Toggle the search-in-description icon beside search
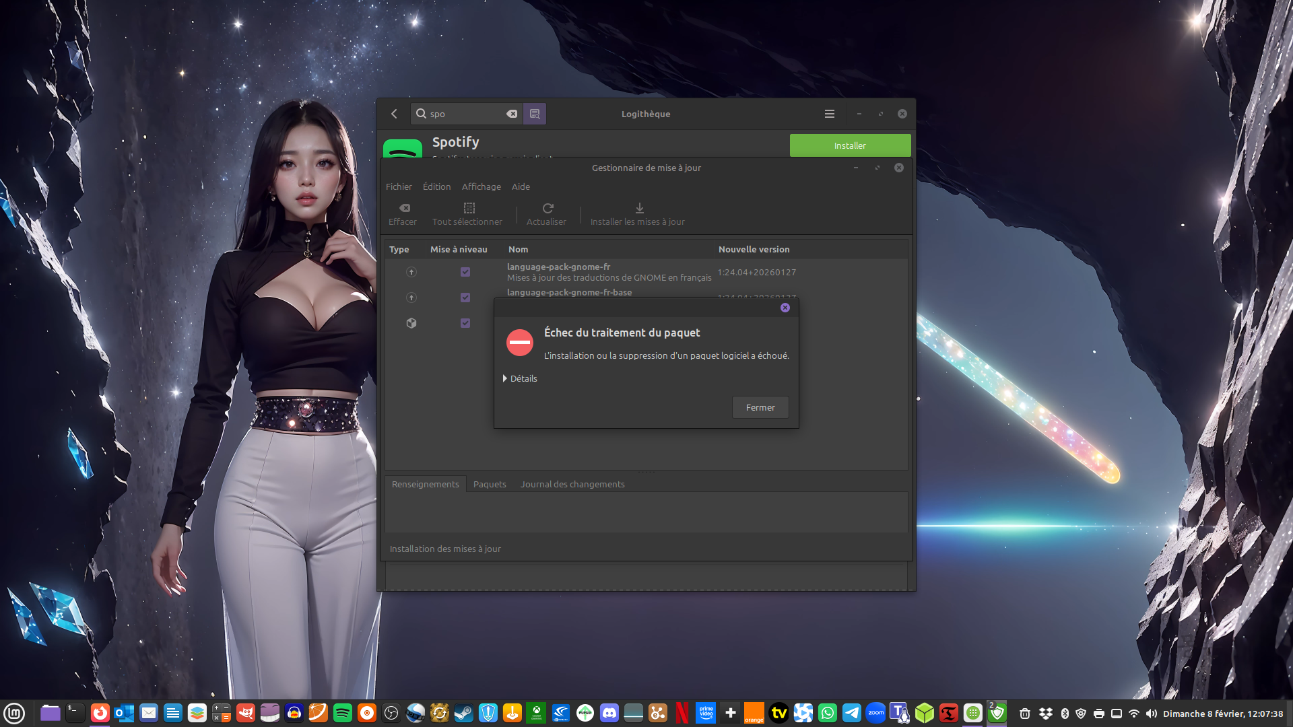The image size is (1293, 727). coord(535,114)
